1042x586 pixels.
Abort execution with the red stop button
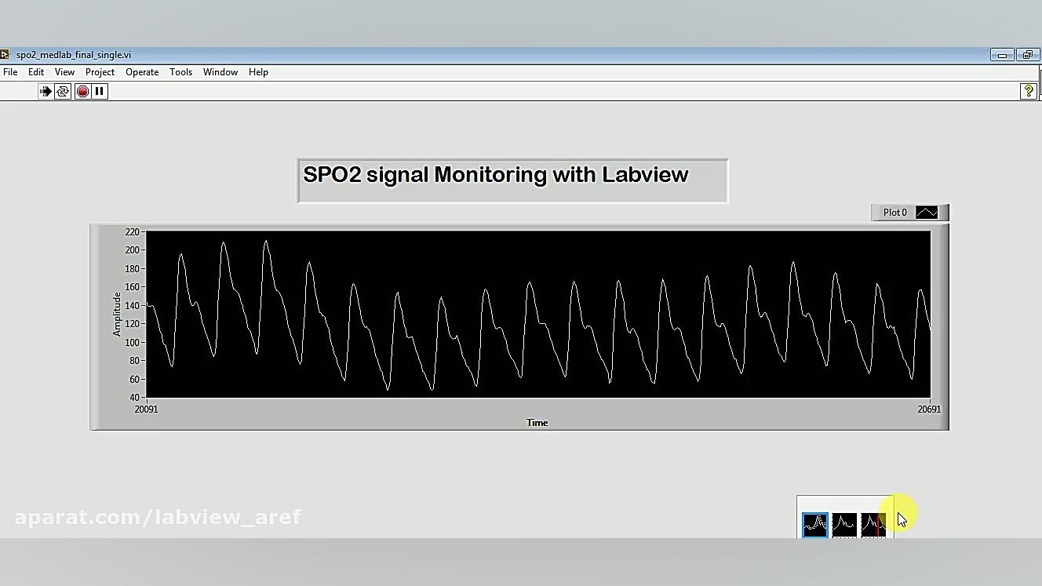click(82, 92)
